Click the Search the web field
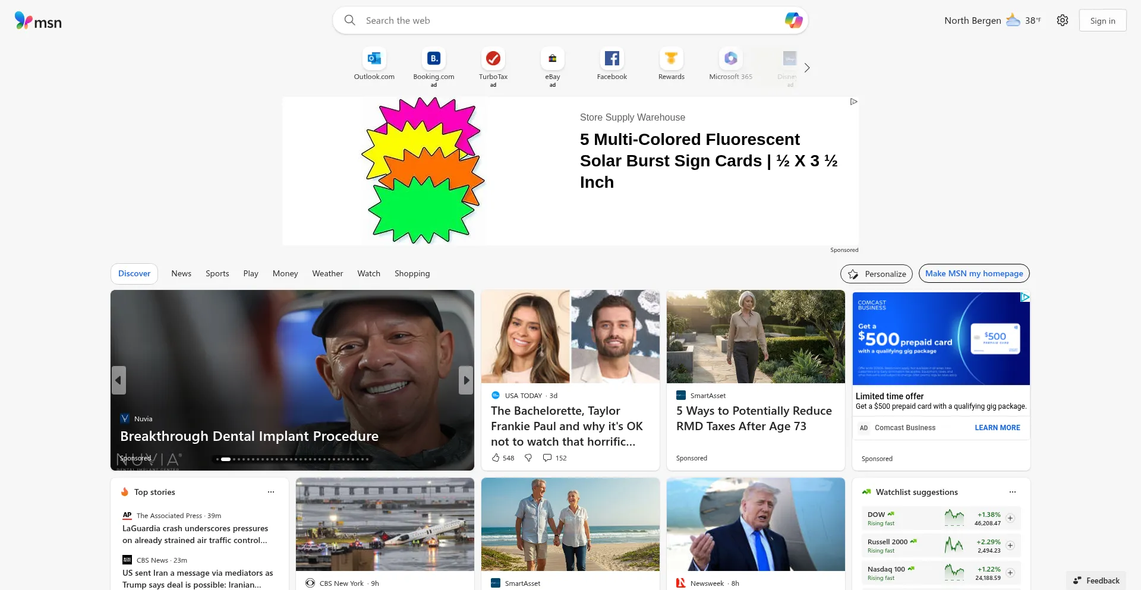Viewport: 1141px width, 590px height. click(570, 20)
